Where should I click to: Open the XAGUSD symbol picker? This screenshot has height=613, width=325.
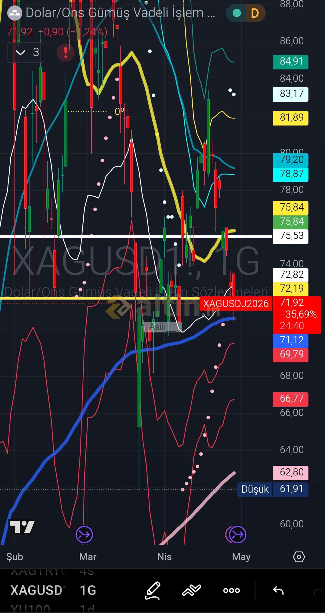(x=36, y=590)
